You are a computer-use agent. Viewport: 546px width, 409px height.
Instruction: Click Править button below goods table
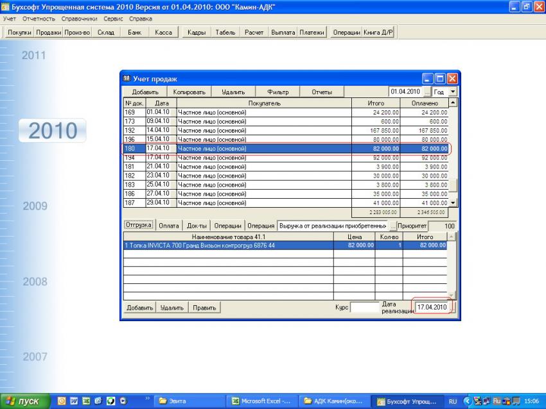tap(204, 308)
